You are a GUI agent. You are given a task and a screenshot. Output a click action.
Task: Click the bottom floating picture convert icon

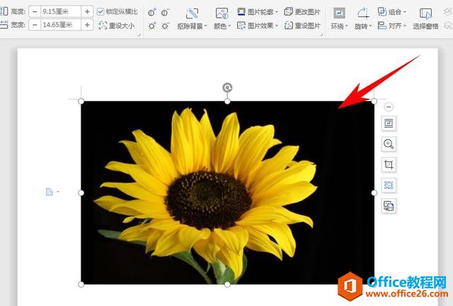(x=389, y=206)
